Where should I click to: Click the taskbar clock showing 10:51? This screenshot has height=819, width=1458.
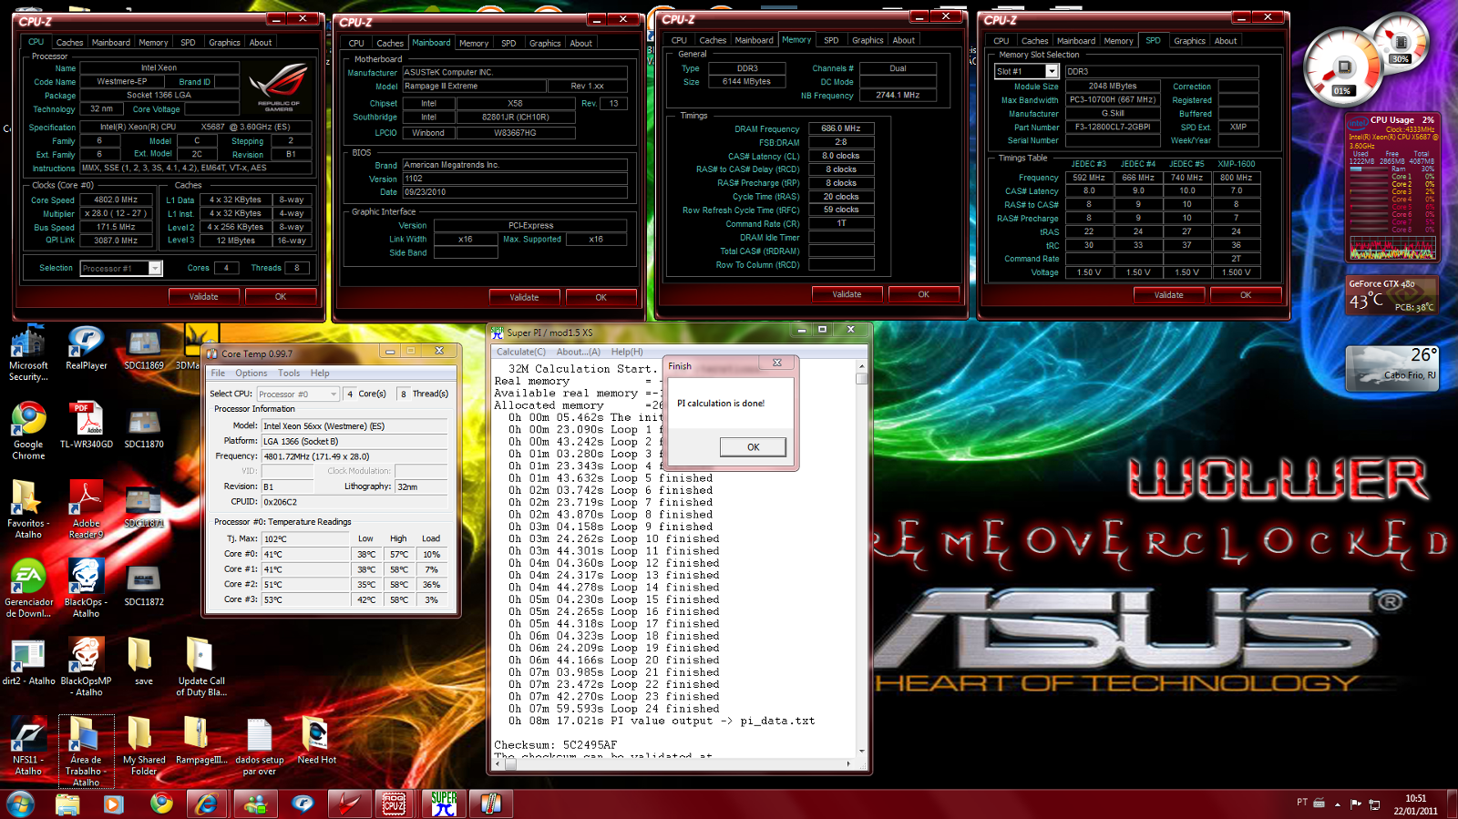tap(1415, 804)
